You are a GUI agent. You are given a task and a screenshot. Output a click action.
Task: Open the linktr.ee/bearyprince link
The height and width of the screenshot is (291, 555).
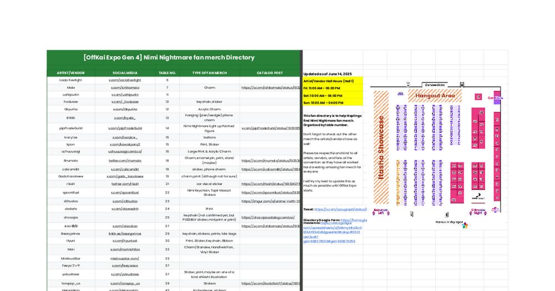pos(125,234)
